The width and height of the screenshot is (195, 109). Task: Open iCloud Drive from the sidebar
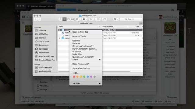(44, 41)
